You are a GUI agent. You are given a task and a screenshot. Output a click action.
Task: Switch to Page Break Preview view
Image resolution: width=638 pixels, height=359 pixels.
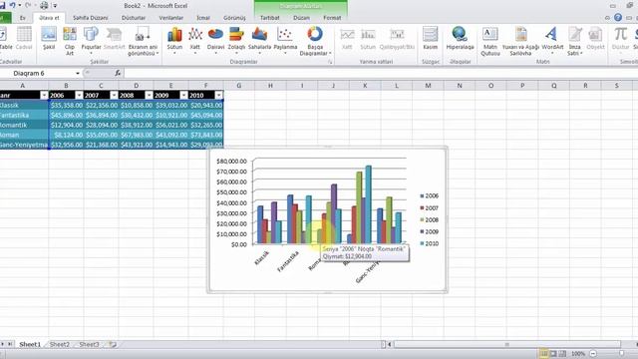tap(562, 354)
